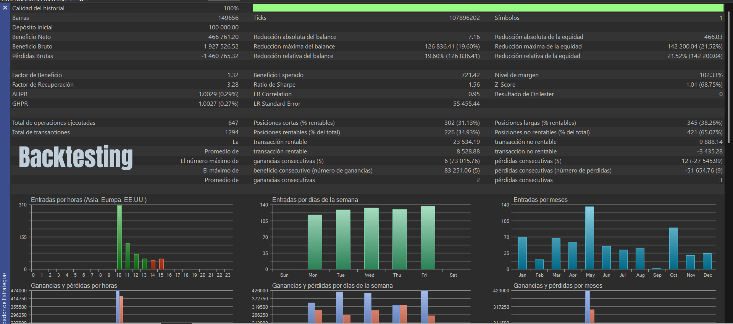The width and height of the screenshot is (733, 324).
Task: Select the 'Factor de Beneficio' row
Action: tap(37, 75)
